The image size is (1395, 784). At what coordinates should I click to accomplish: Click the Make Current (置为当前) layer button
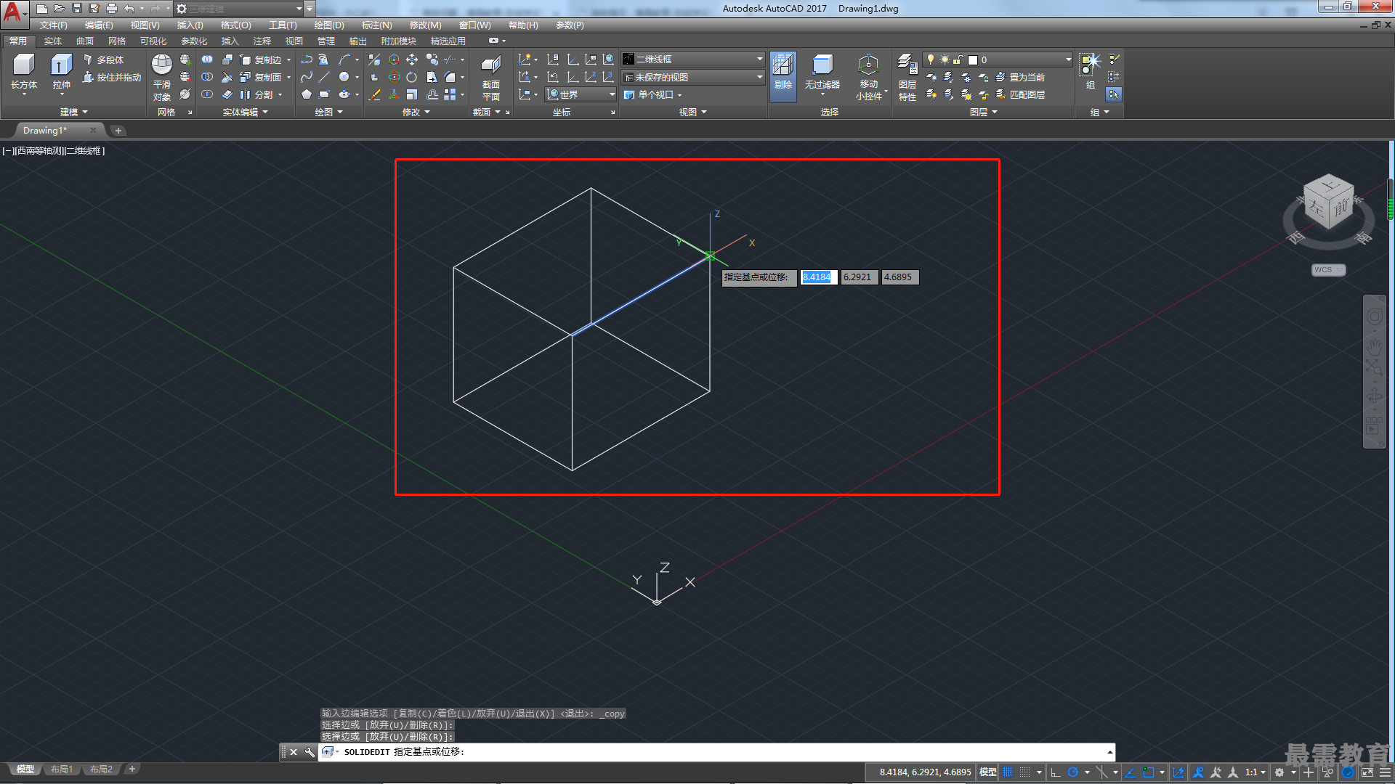(1020, 77)
